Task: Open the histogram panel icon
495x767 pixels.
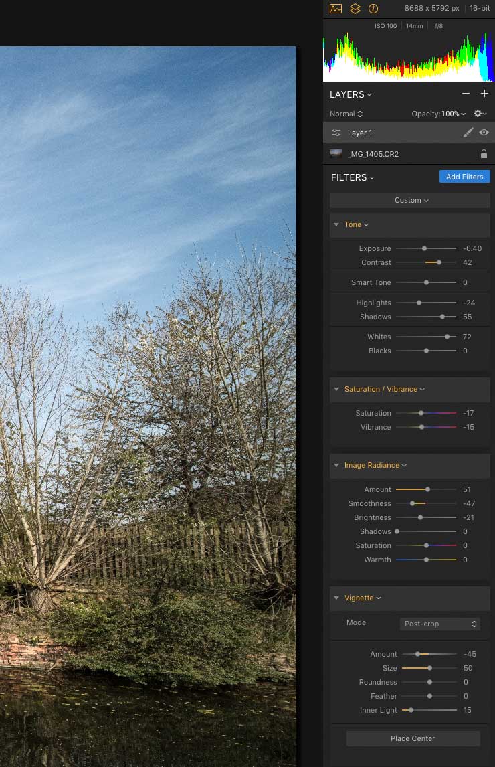Action: pyautogui.click(x=336, y=8)
